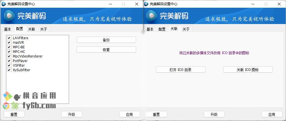The height and width of the screenshot is (121, 286).
Task: Toggle the MPC-BE checkbox
Action: (x=9, y=47)
